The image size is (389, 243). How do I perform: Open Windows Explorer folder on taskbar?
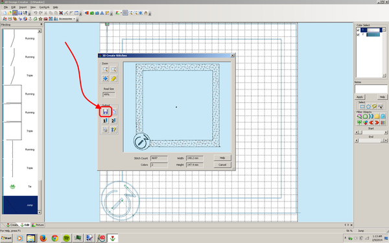pos(31,238)
